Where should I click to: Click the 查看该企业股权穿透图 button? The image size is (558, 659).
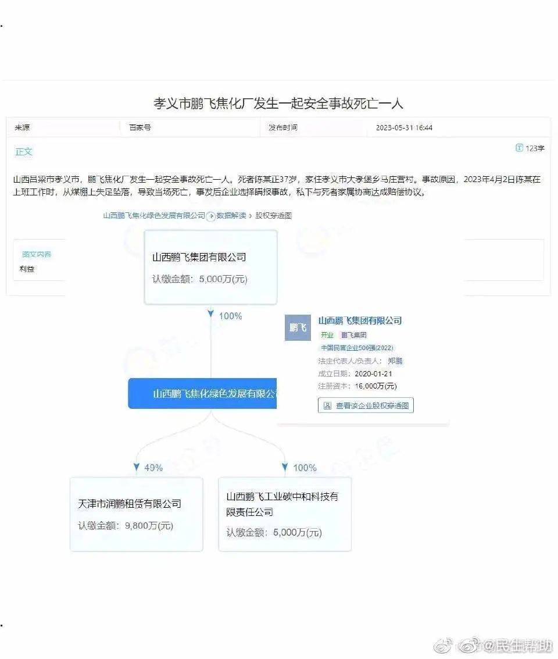[366, 405]
